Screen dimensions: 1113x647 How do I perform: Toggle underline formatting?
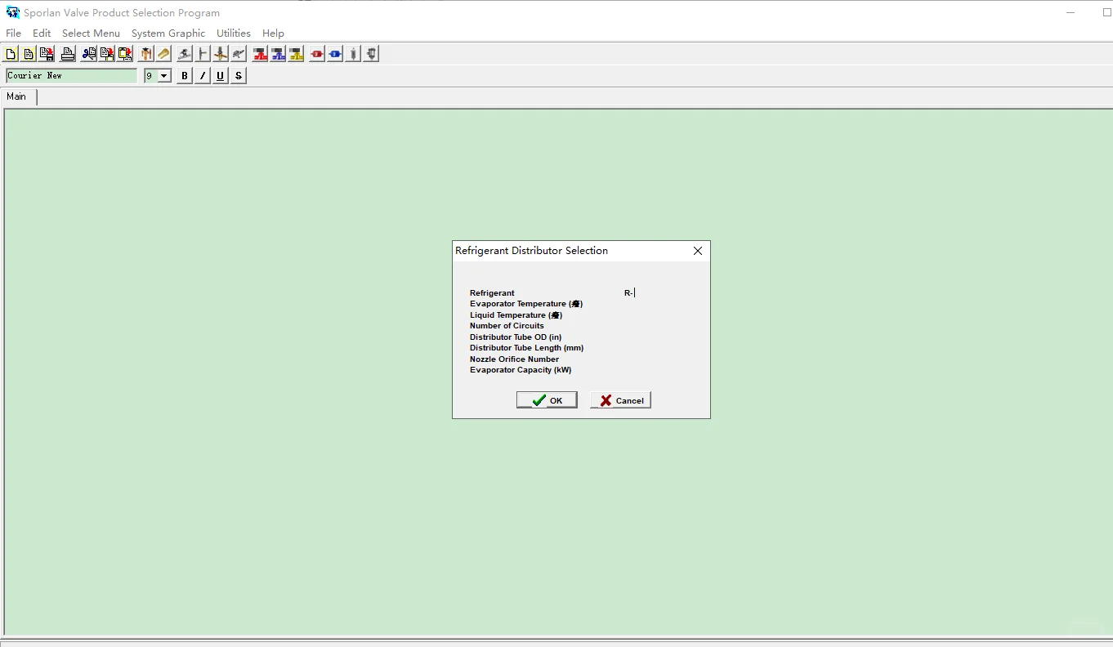[221, 76]
